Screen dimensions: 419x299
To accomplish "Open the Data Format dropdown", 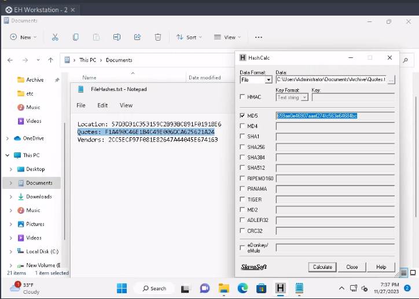I will (269, 80).
